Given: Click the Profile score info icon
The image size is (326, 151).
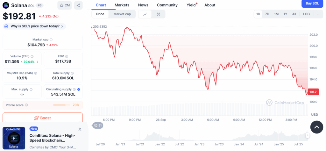Looking at the screenshot, I should pos(26,105).
